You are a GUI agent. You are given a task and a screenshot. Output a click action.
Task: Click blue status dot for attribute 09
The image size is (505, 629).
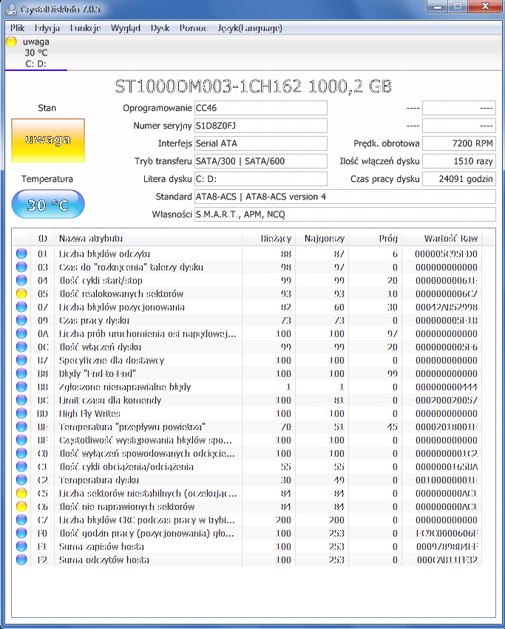pyautogui.click(x=21, y=320)
